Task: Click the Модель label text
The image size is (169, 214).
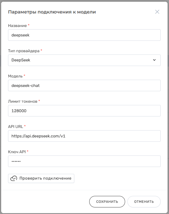Action: [15, 76]
